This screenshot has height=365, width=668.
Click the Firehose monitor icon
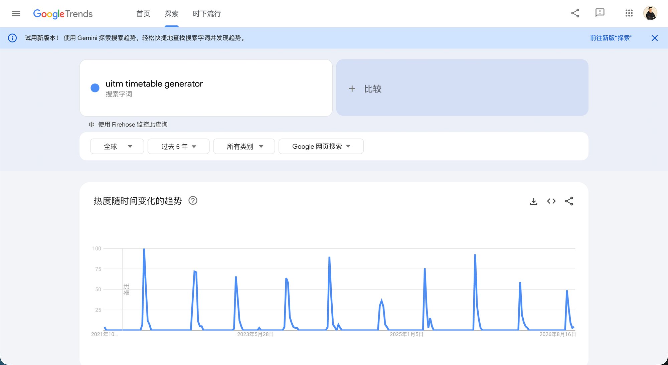click(92, 124)
